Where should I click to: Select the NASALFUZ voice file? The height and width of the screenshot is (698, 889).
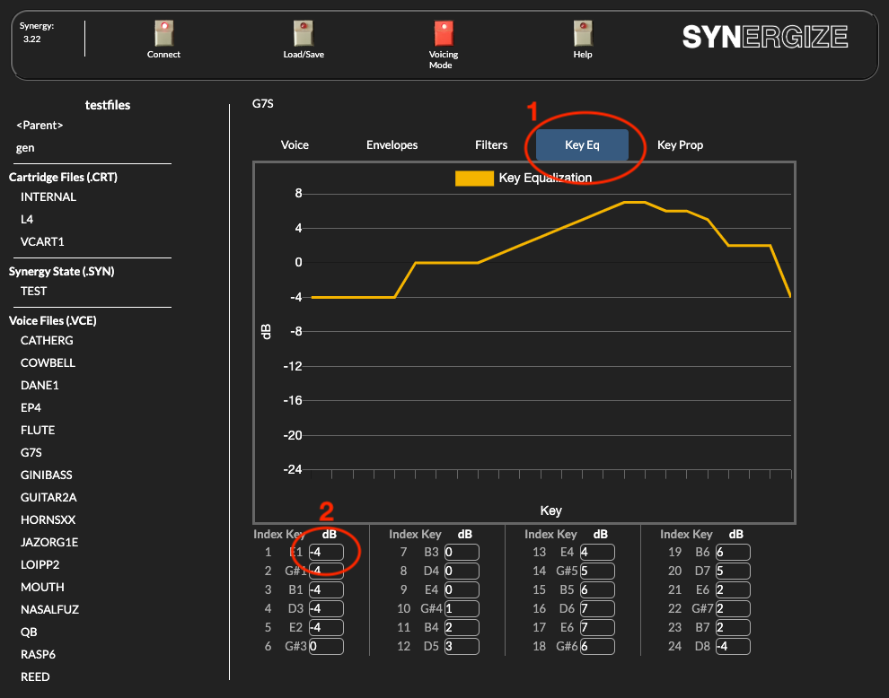(50, 609)
